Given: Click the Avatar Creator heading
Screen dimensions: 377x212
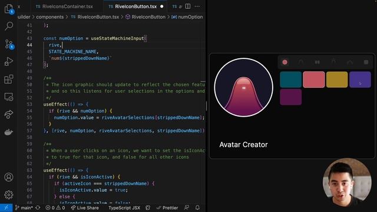Looking at the screenshot, I should (x=243, y=144).
